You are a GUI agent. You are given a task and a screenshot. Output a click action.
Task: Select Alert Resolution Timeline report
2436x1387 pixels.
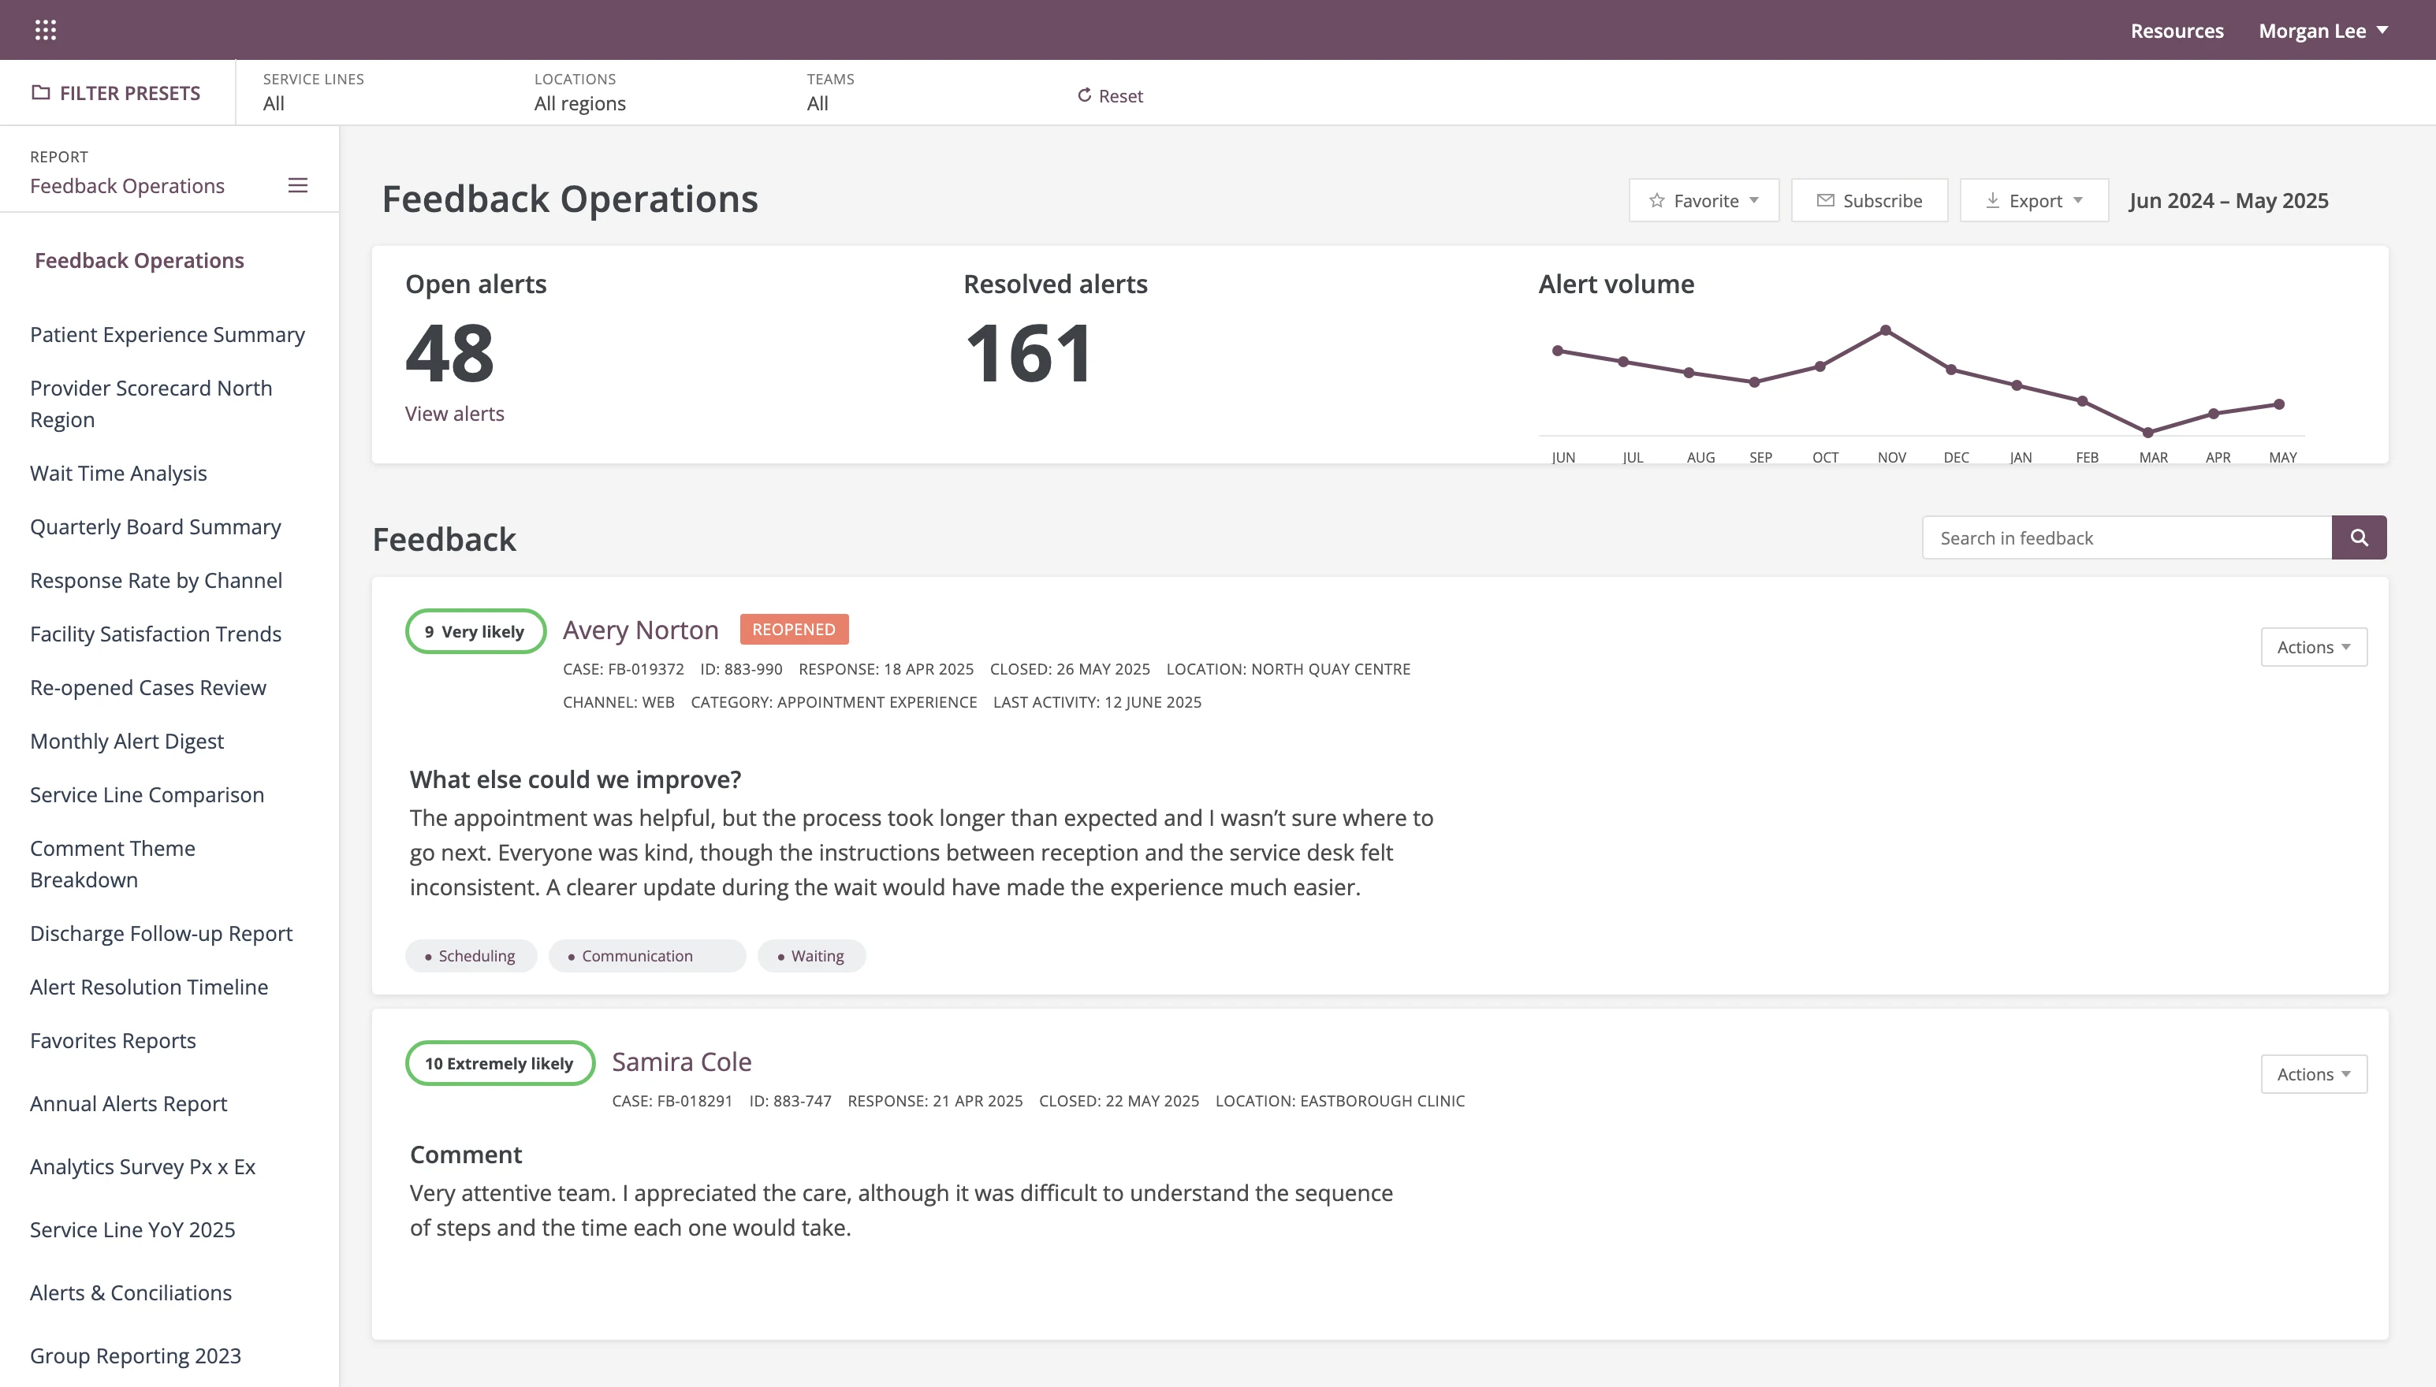(x=149, y=987)
